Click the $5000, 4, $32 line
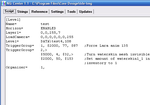The height and width of the screenshot is (105, 150). pos(57,54)
